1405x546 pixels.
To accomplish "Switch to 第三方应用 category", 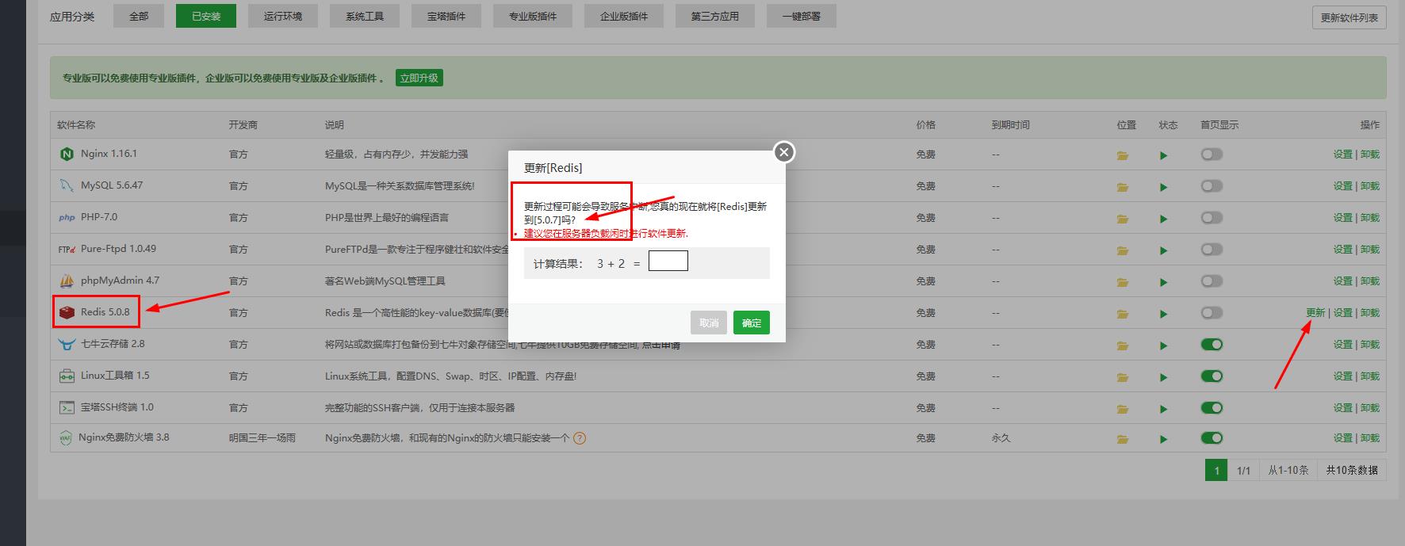I will [715, 16].
